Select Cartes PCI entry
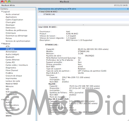This screenshot has width=129, height=121. (10, 62)
